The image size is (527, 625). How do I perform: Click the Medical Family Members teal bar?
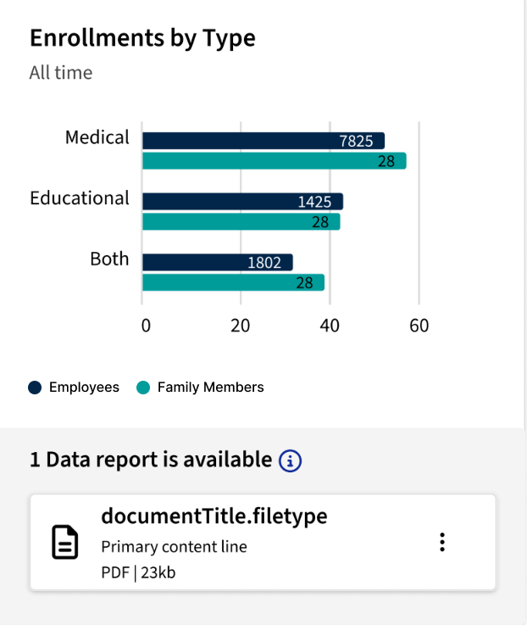click(274, 161)
